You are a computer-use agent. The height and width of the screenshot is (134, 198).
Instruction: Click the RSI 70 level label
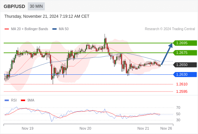click(178, 108)
